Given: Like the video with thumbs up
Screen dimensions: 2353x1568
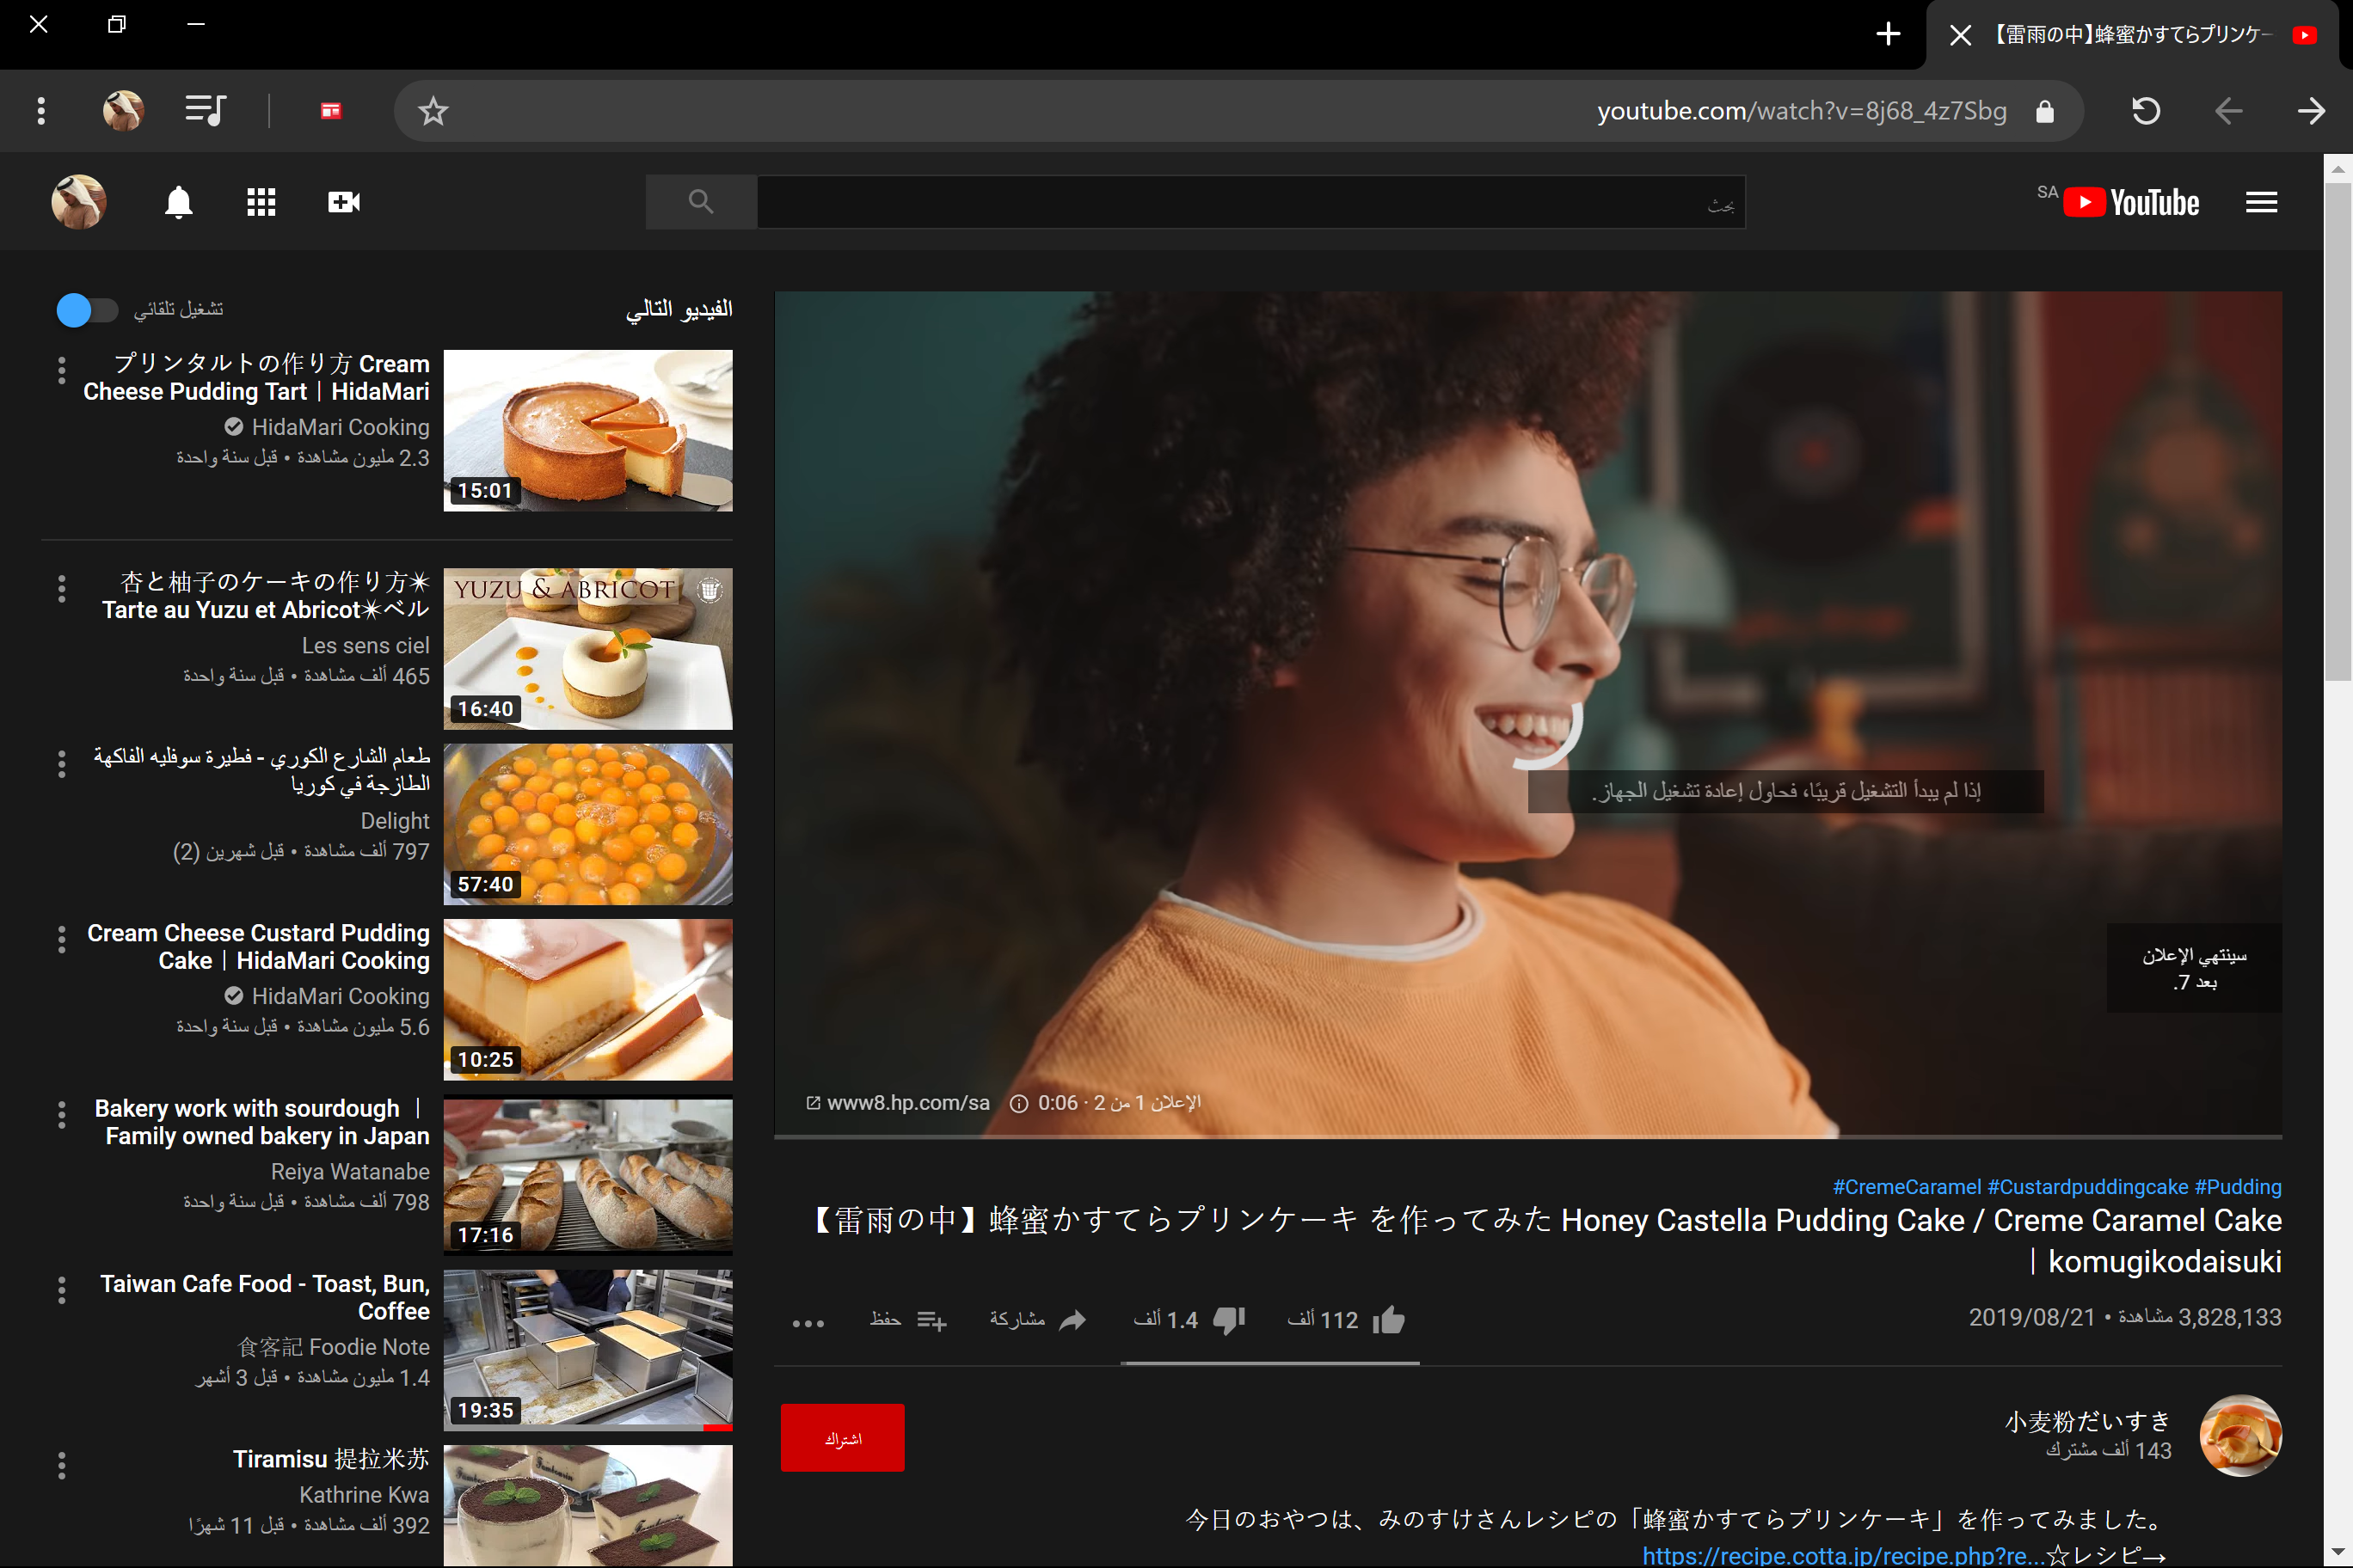Looking at the screenshot, I should point(1389,1320).
